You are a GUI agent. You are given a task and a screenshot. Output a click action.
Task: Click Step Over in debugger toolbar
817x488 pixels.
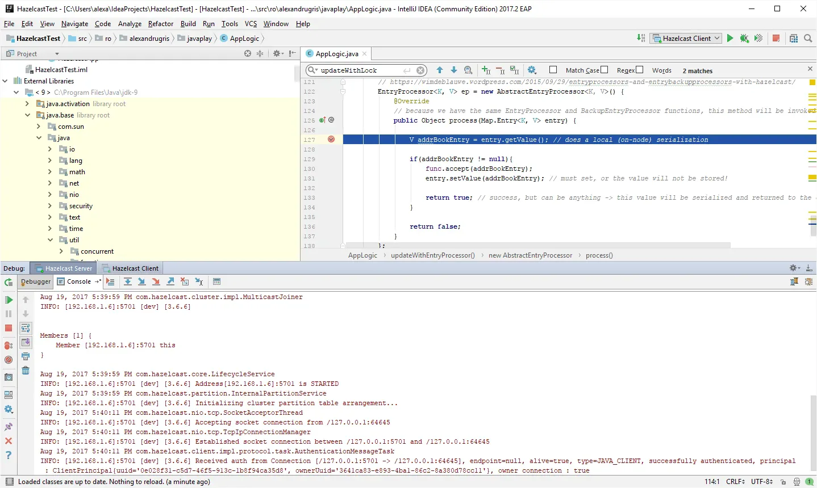pyautogui.click(x=128, y=281)
